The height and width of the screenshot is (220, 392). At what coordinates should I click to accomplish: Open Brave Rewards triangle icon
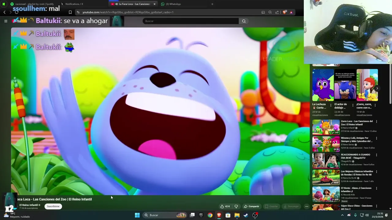pos(291,12)
